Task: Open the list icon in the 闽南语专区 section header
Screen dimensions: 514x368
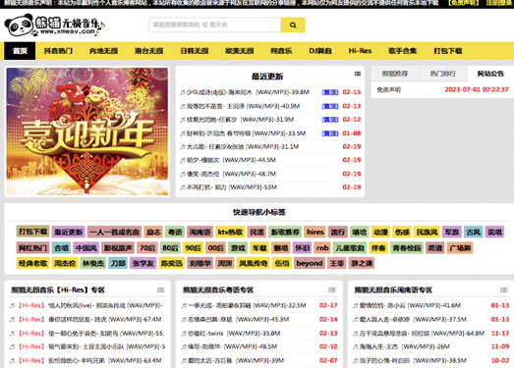Action: [x=504, y=290]
